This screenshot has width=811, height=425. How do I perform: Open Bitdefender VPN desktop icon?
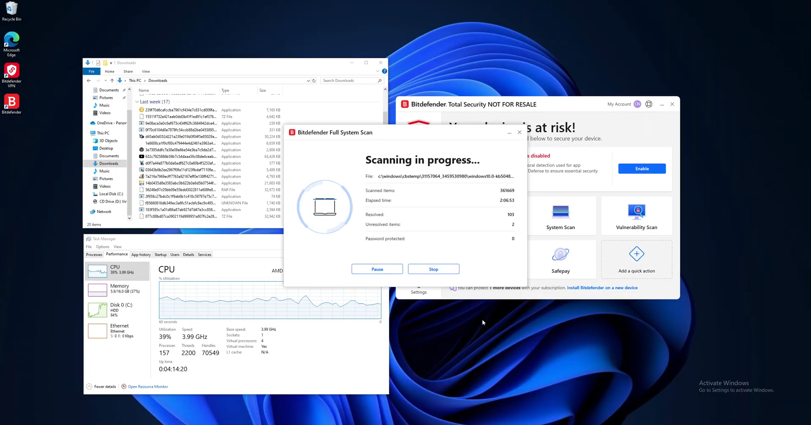pos(11,75)
